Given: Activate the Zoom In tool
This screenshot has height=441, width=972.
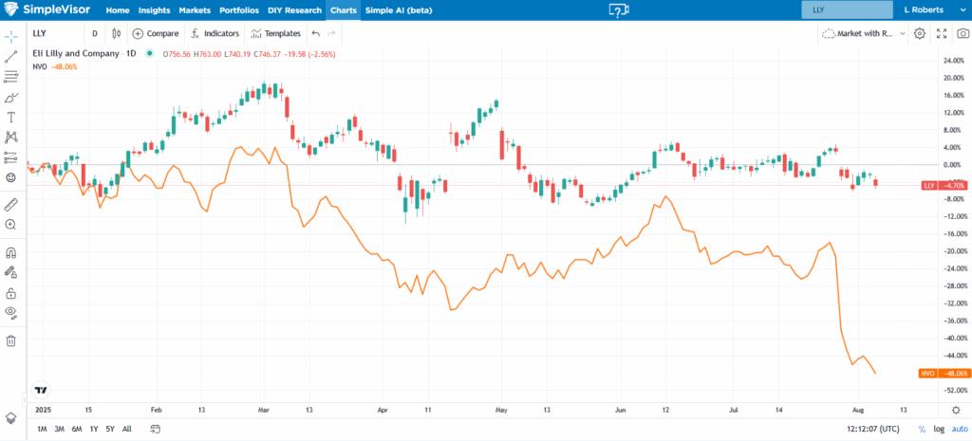Looking at the screenshot, I should (11, 225).
